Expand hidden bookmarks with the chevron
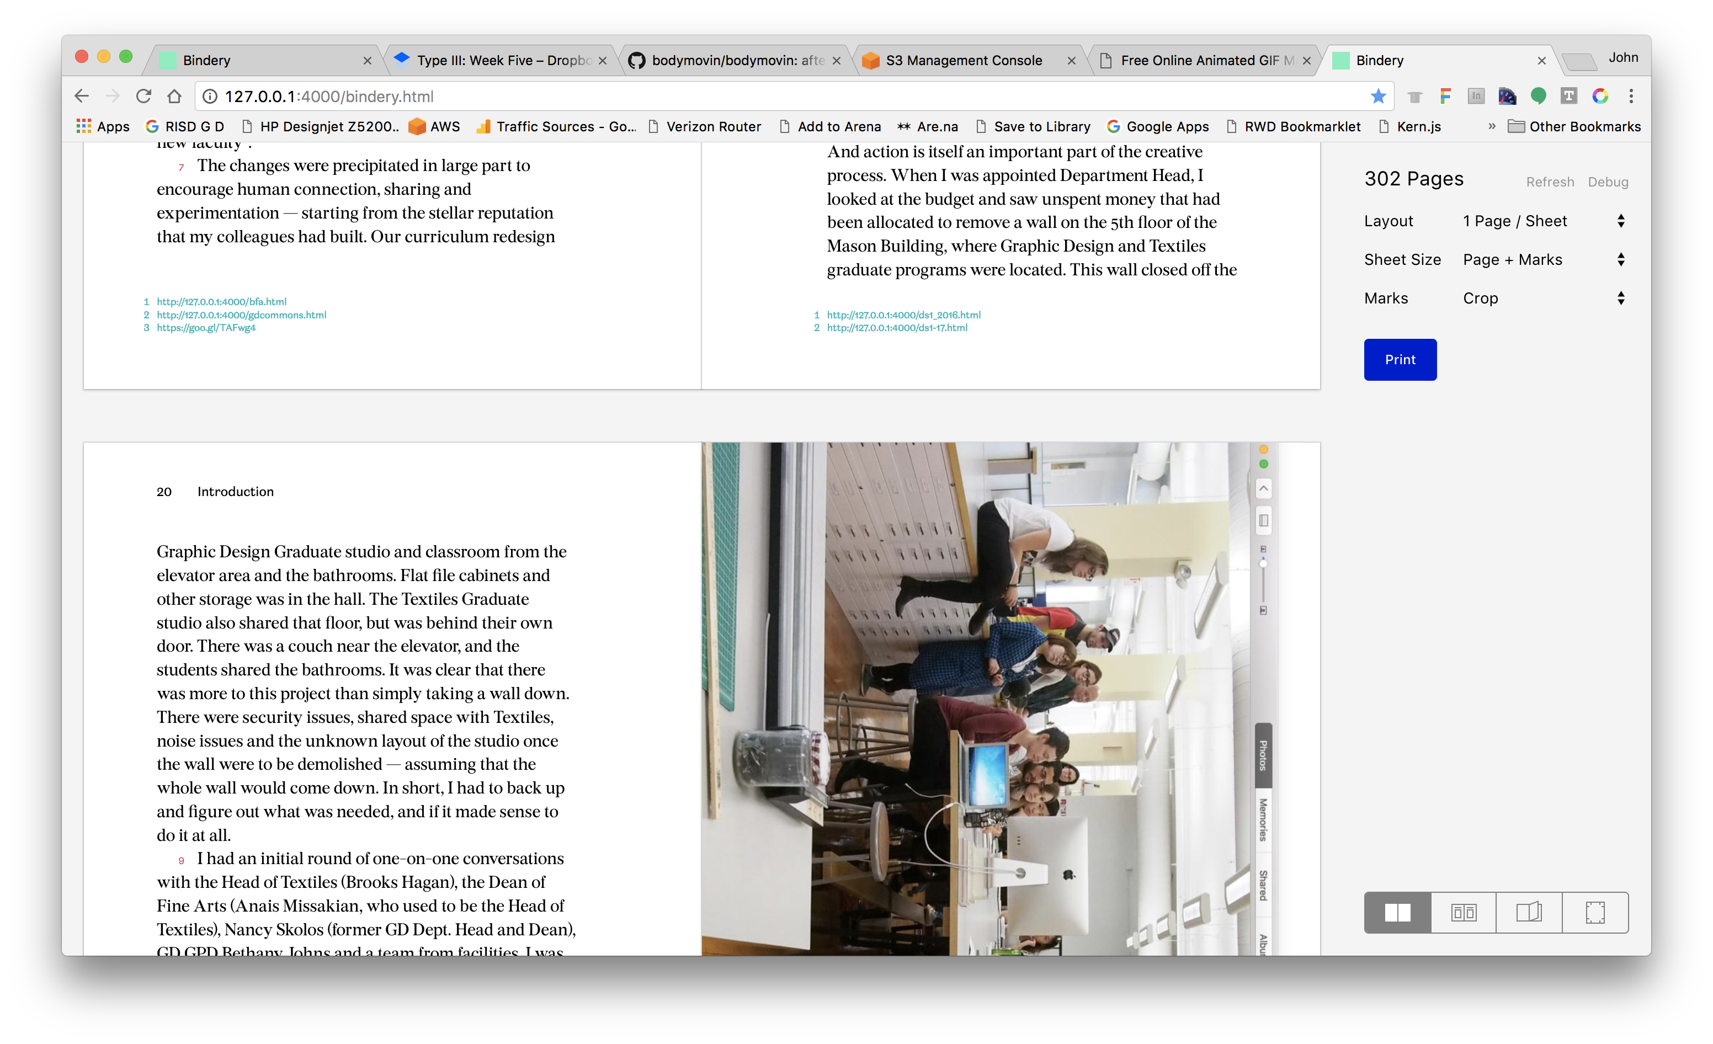The width and height of the screenshot is (1713, 1044). [1491, 126]
